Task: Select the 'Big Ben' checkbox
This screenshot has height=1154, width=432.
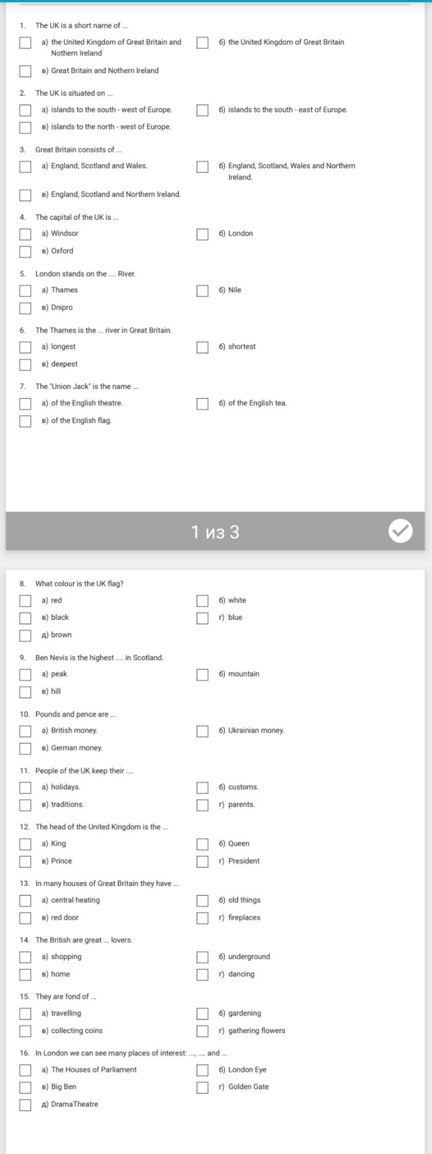Action: [x=25, y=1087]
